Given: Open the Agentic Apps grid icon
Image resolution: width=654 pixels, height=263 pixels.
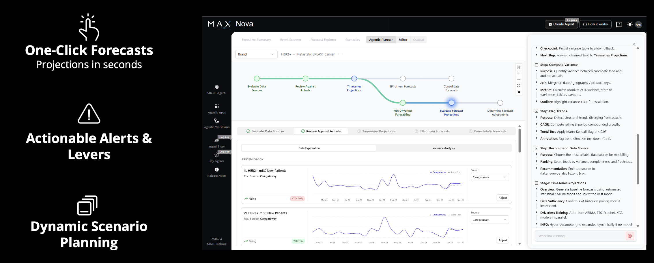Looking at the screenshot, I should 216,106.
